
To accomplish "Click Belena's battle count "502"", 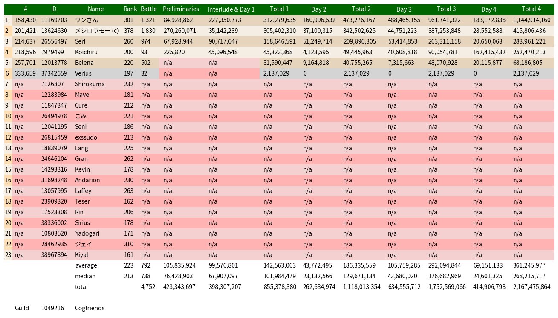I will 146,63.
